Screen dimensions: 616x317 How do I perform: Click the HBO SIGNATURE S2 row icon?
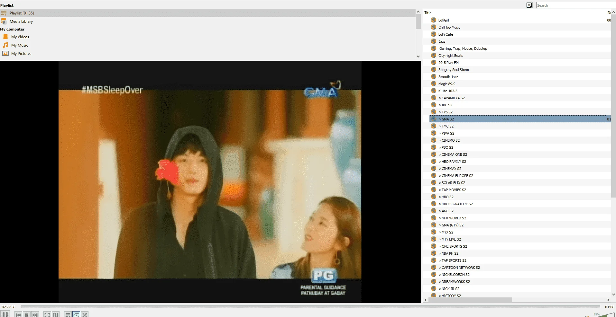tap(434, 204)
